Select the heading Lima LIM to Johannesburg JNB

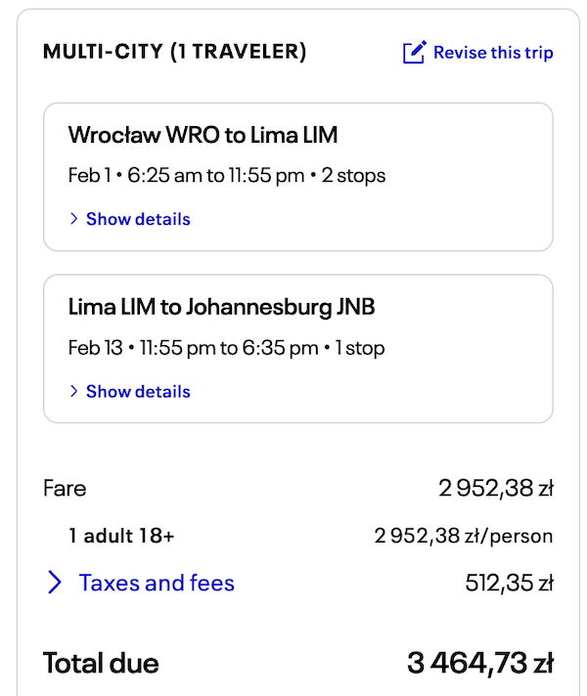pos(222,307)
